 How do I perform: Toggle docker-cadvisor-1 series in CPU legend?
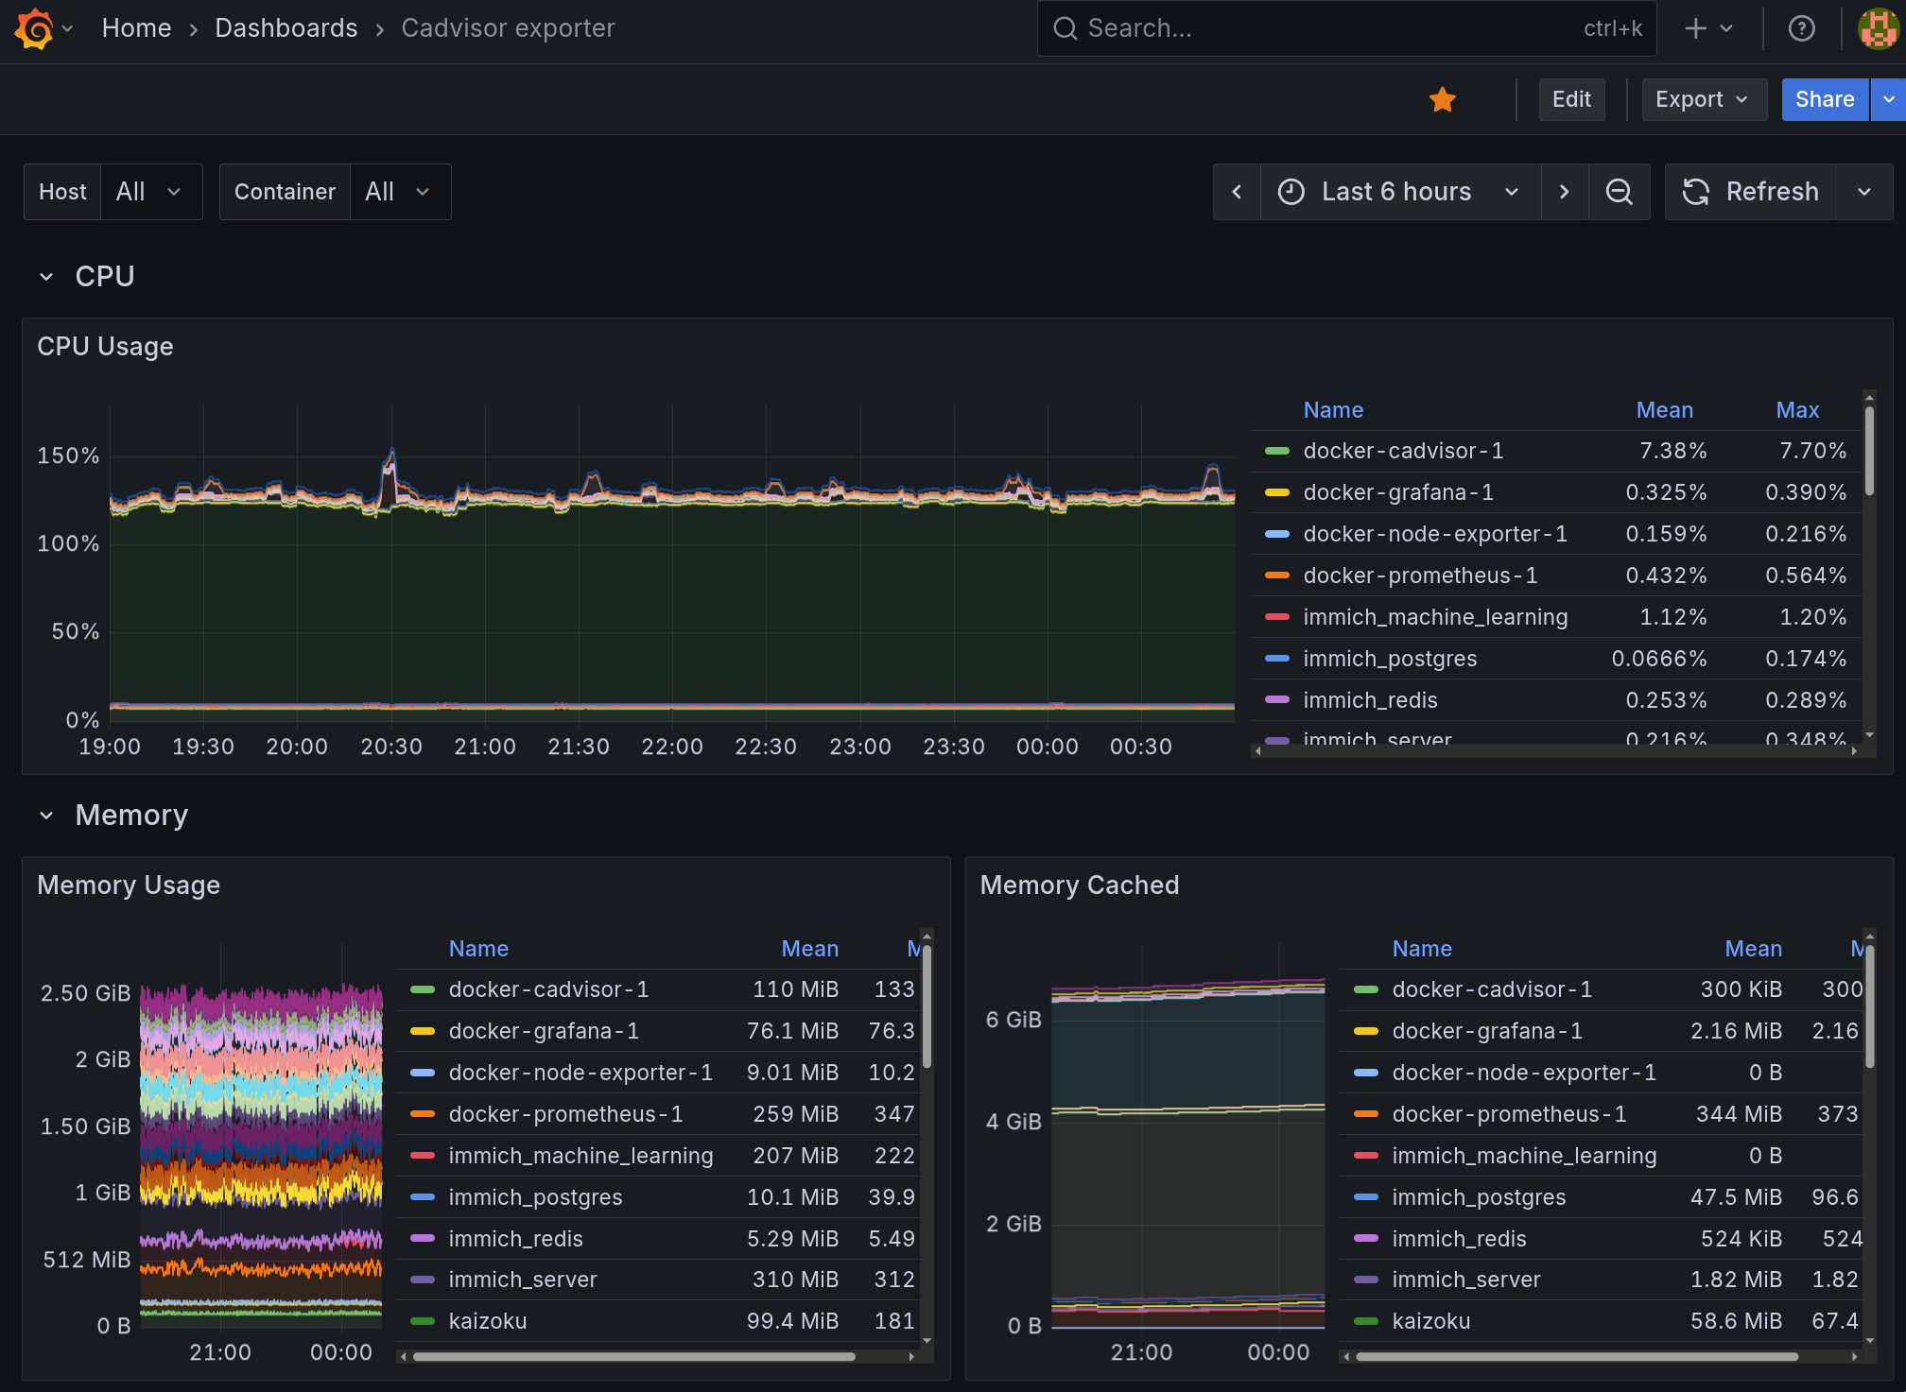[1402, 451]
